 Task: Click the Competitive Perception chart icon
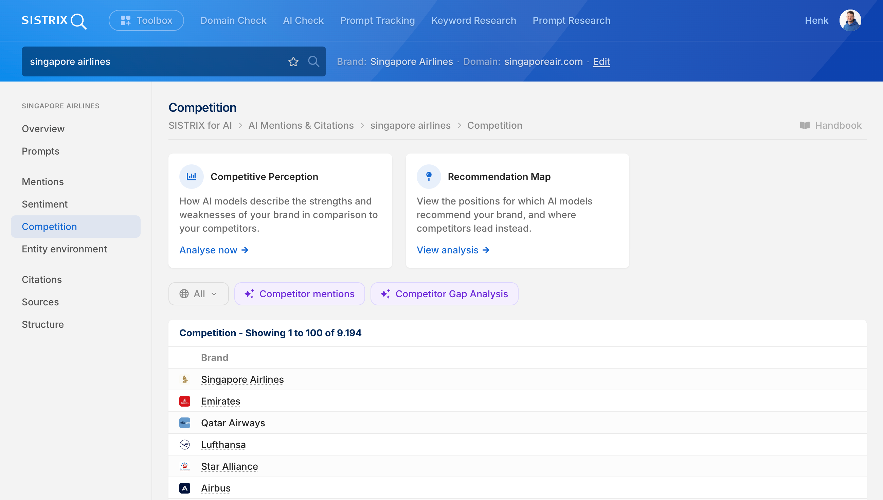192,177
